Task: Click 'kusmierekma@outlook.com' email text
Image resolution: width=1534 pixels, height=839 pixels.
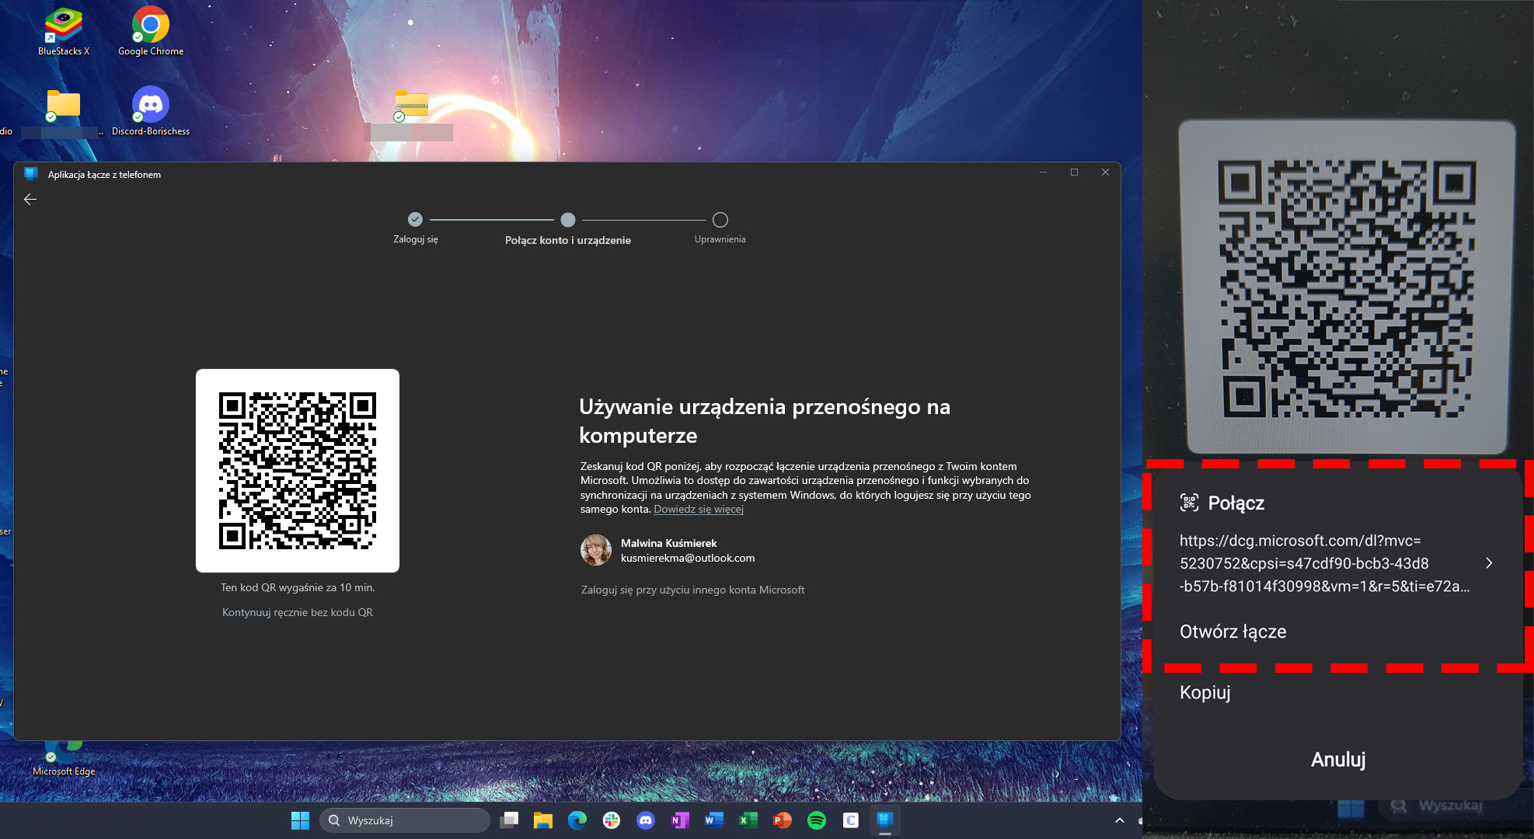Action: [688, 558]
